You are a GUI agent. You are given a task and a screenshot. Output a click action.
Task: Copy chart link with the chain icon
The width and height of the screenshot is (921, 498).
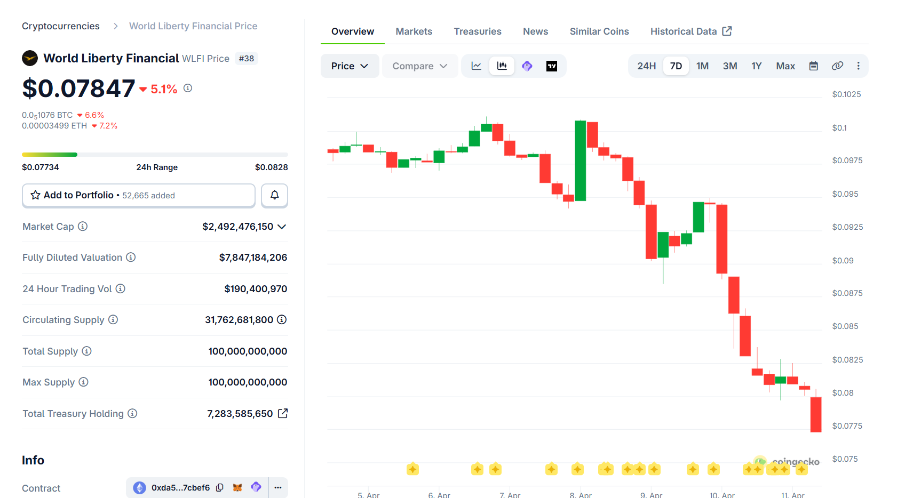tap(837, 66)
